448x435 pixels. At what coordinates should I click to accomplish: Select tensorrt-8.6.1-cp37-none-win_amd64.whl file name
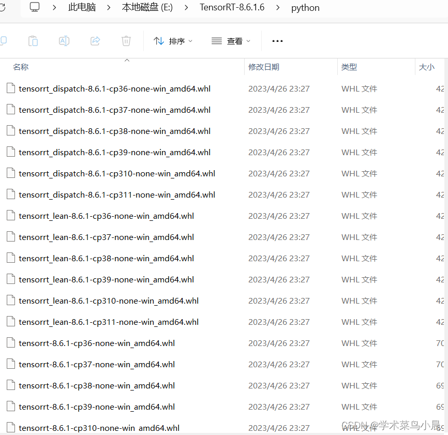click(x=97, y=365)
